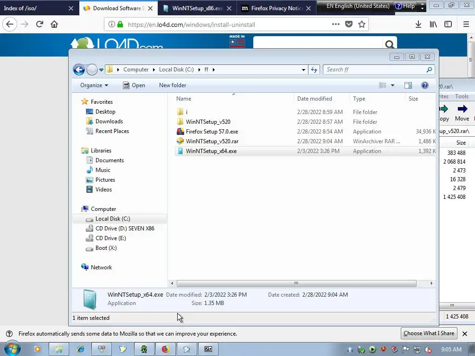Expand the arrow after ff in breadcrumb
Screen dimensions: 475x356
(x=213, y=70)
